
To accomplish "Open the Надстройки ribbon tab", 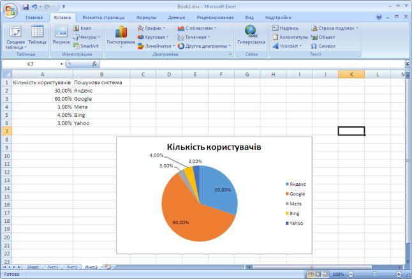I will (x=278, y=18).
